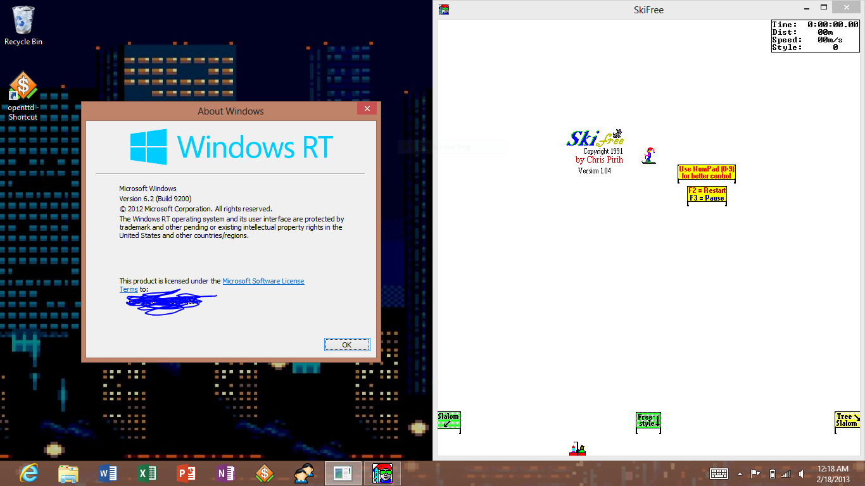Click the skier character in SkiFree
The image size is (865, 486).
pyautogui.click(x=648, y=156)
